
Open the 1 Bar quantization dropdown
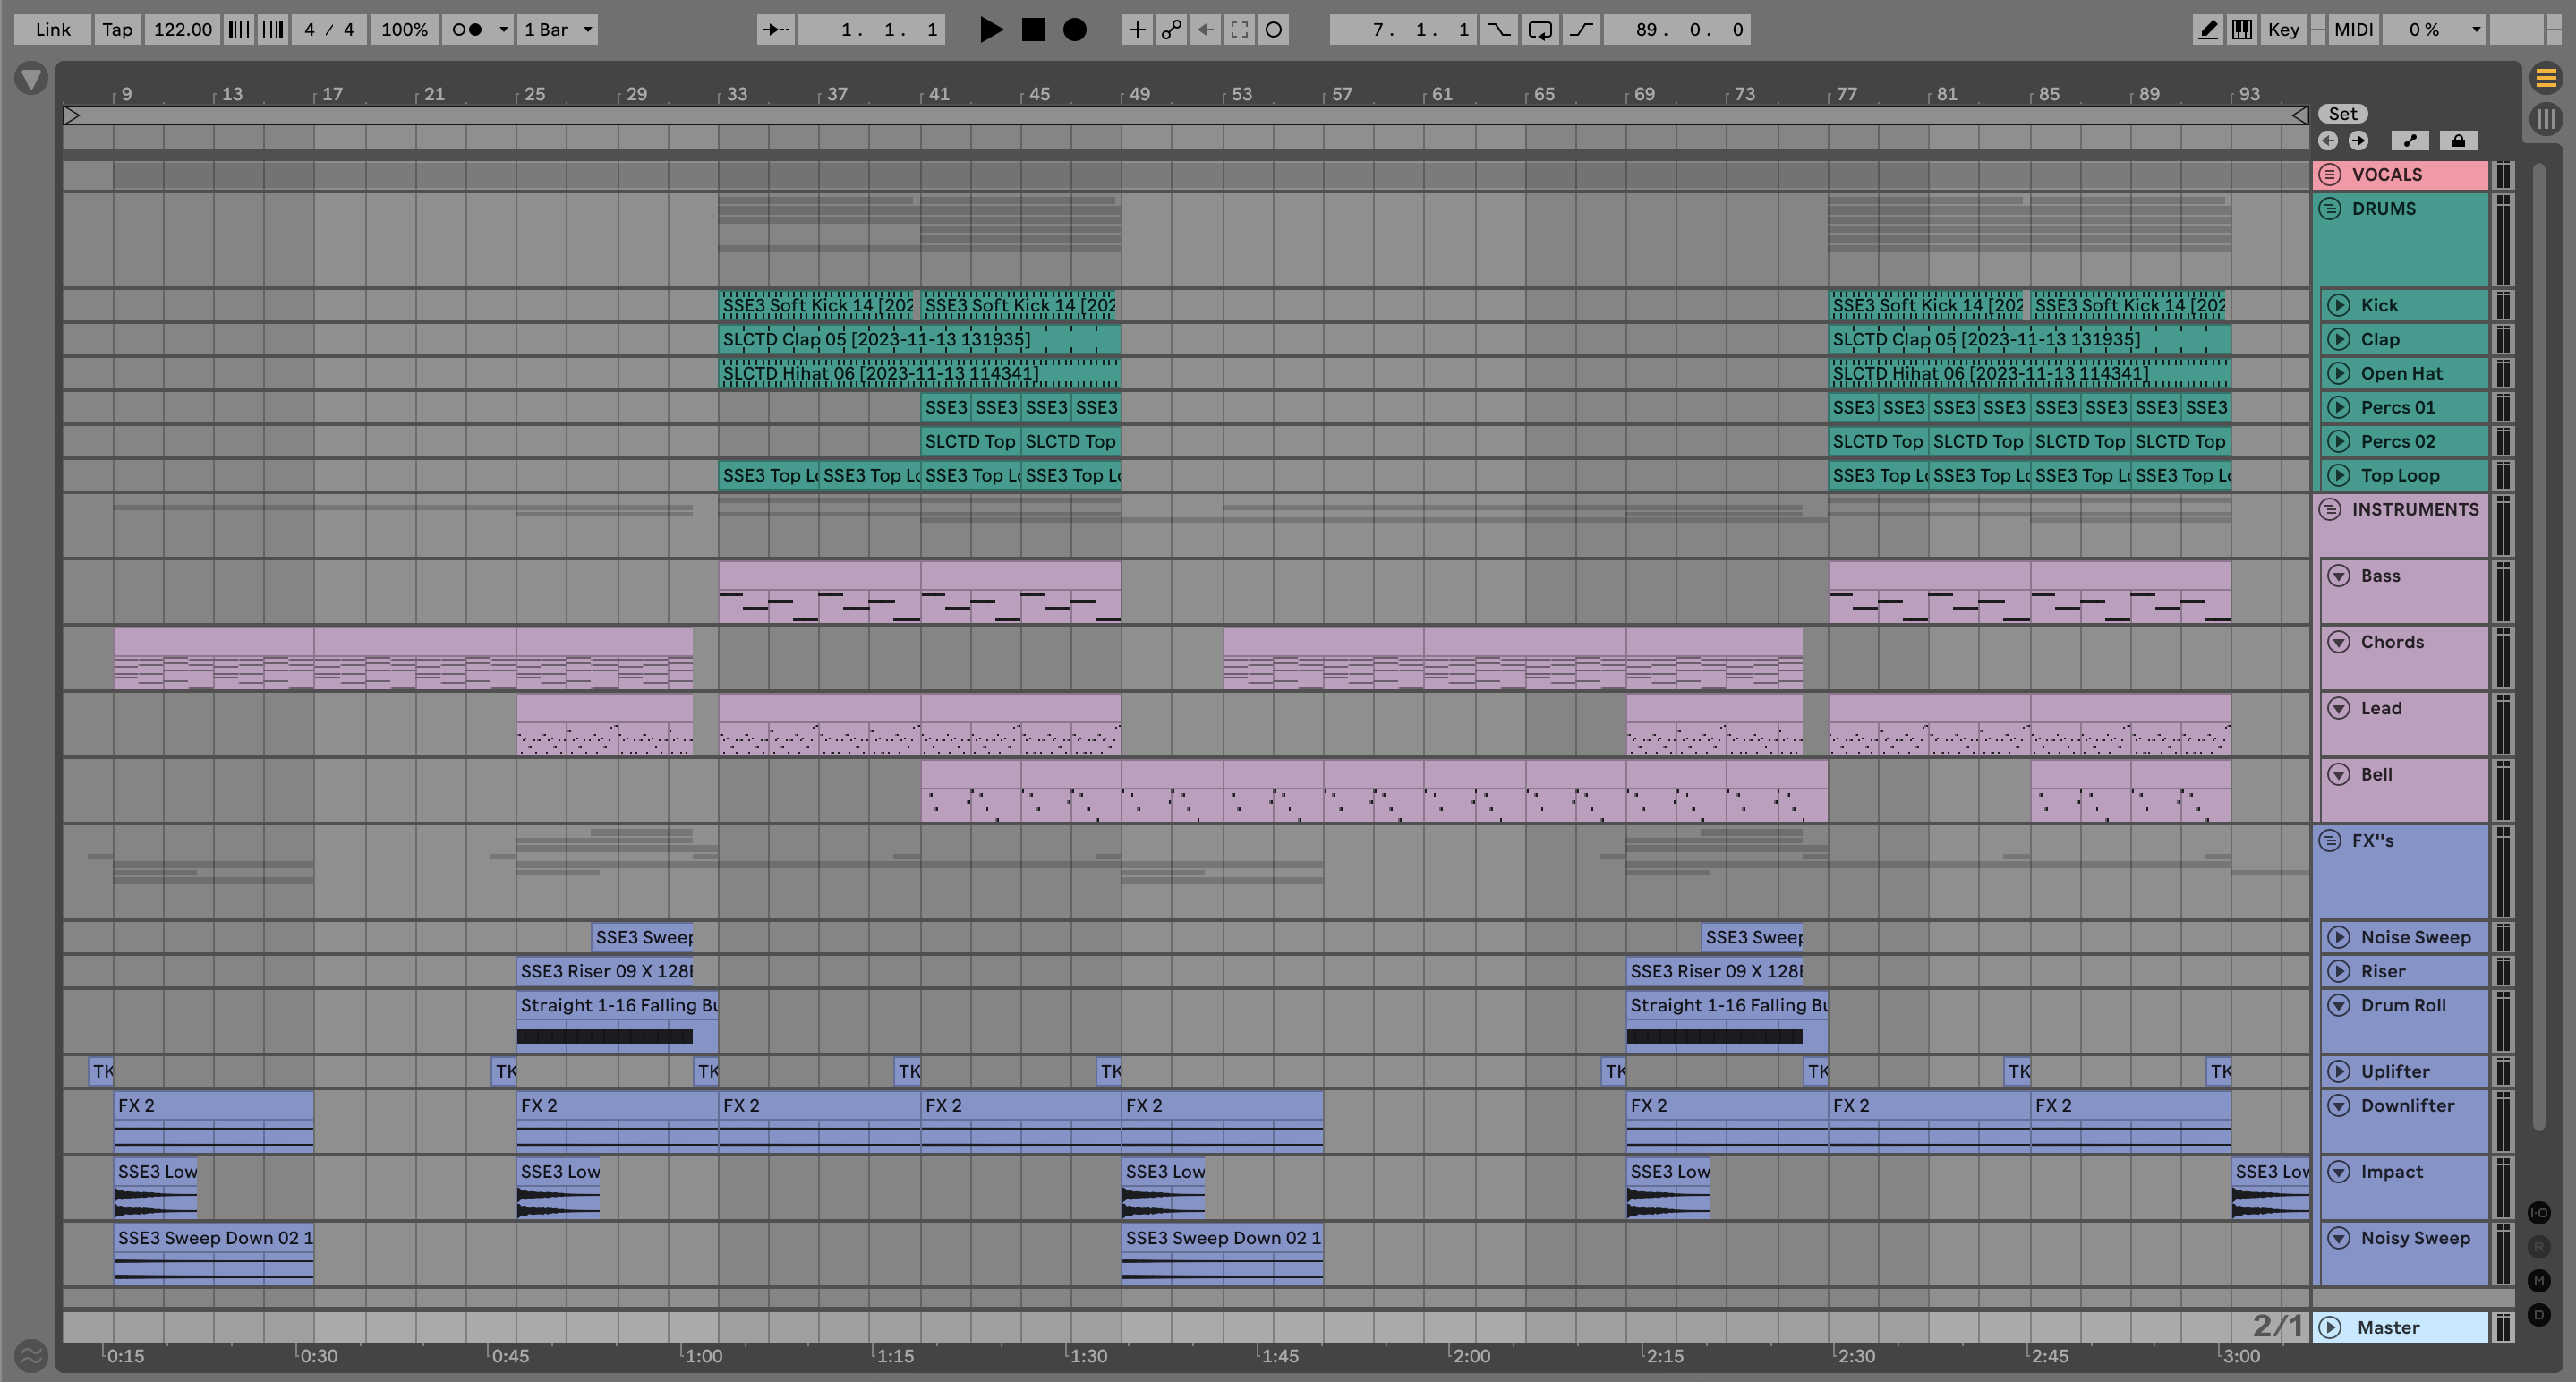tap(557, 29)
